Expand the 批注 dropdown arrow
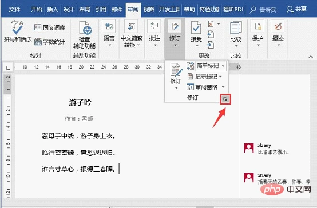This screenshot has height=208, width=317. (155, 45)
